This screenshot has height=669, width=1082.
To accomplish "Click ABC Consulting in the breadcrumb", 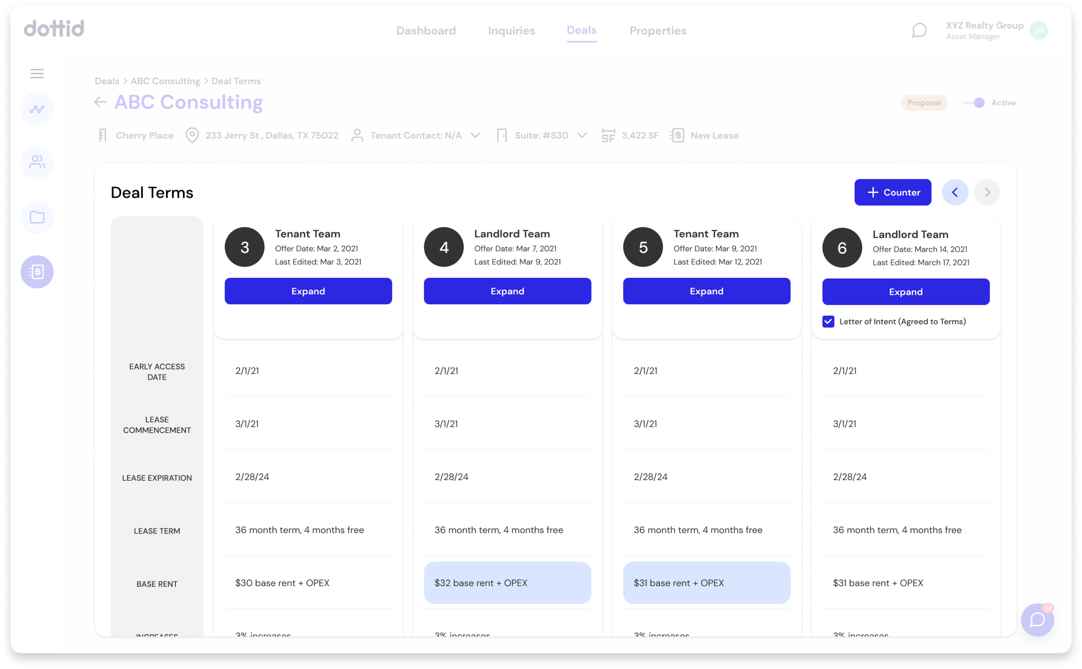I will pos(165,81).
